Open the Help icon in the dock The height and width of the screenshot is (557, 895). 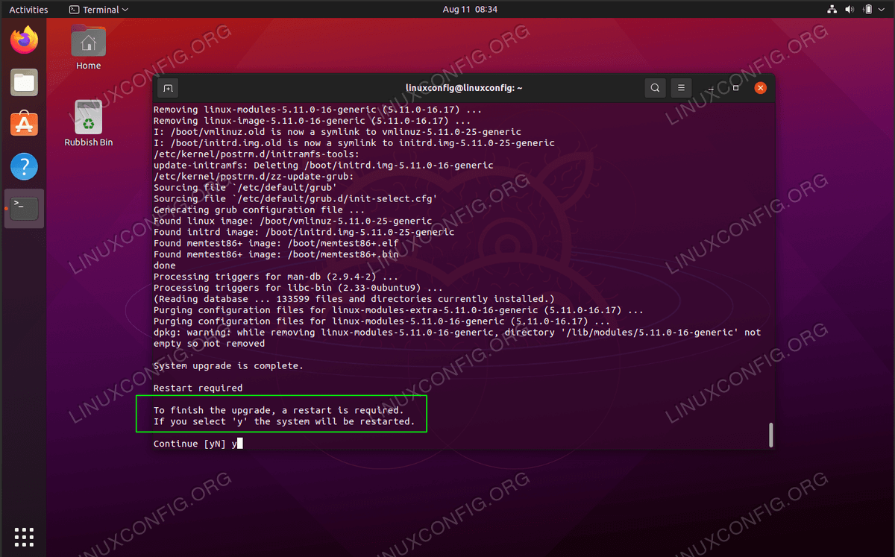coord(24,166)
